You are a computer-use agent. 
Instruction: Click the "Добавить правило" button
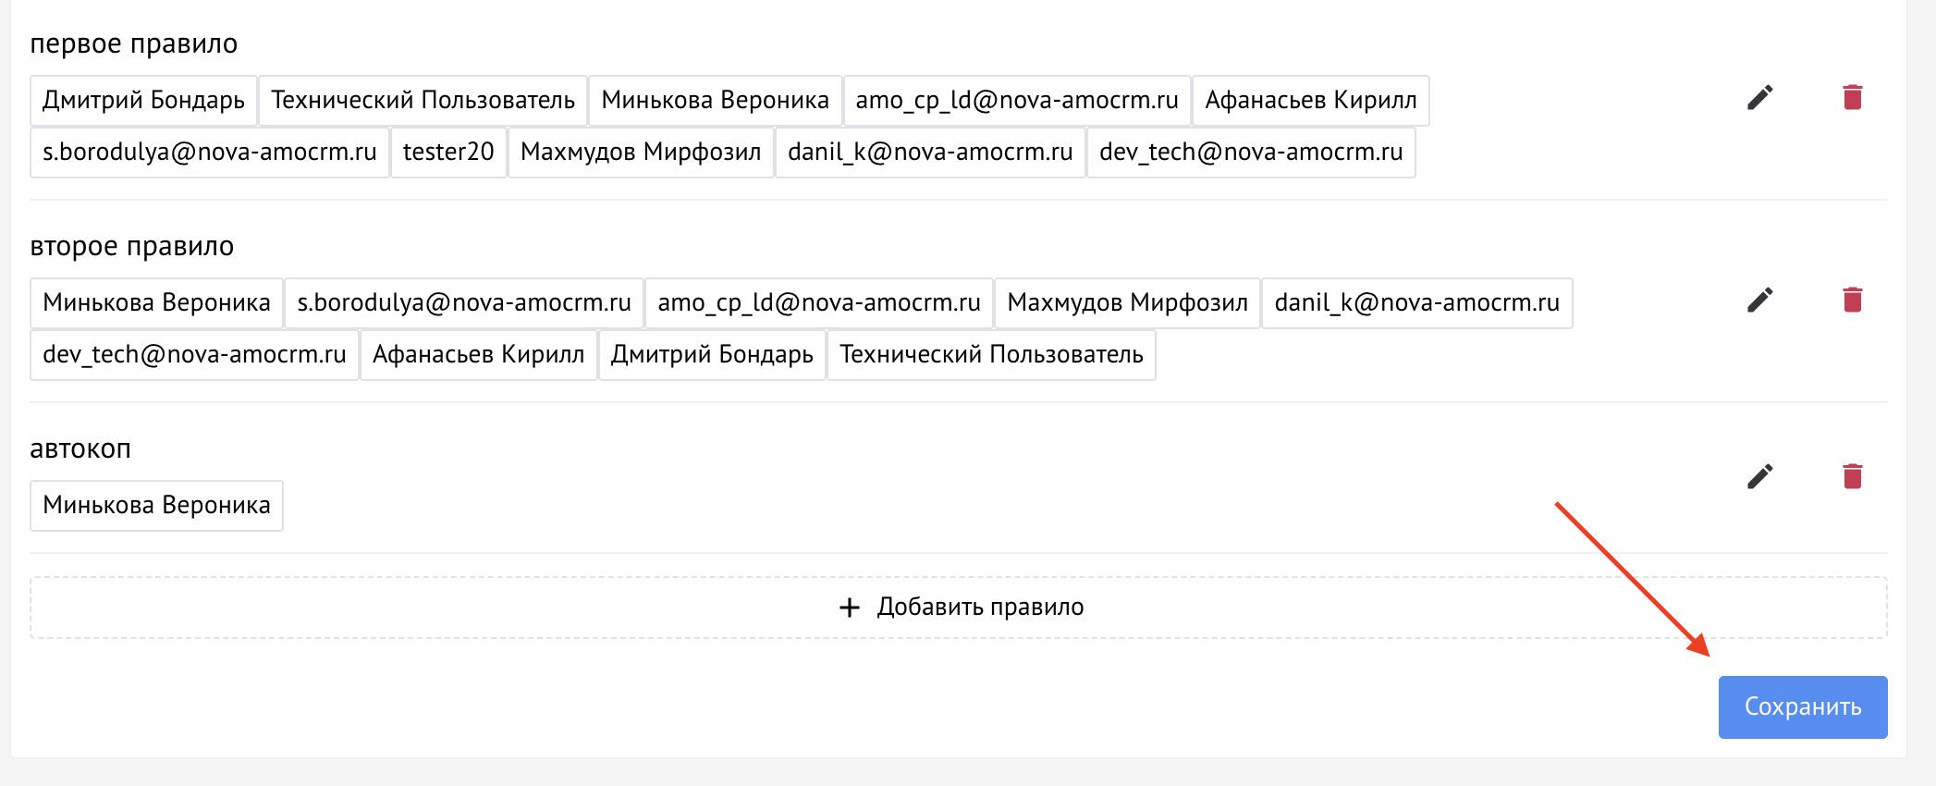[x=959, y=608]
